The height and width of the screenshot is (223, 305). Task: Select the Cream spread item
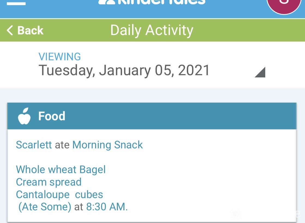click(49, 182)
